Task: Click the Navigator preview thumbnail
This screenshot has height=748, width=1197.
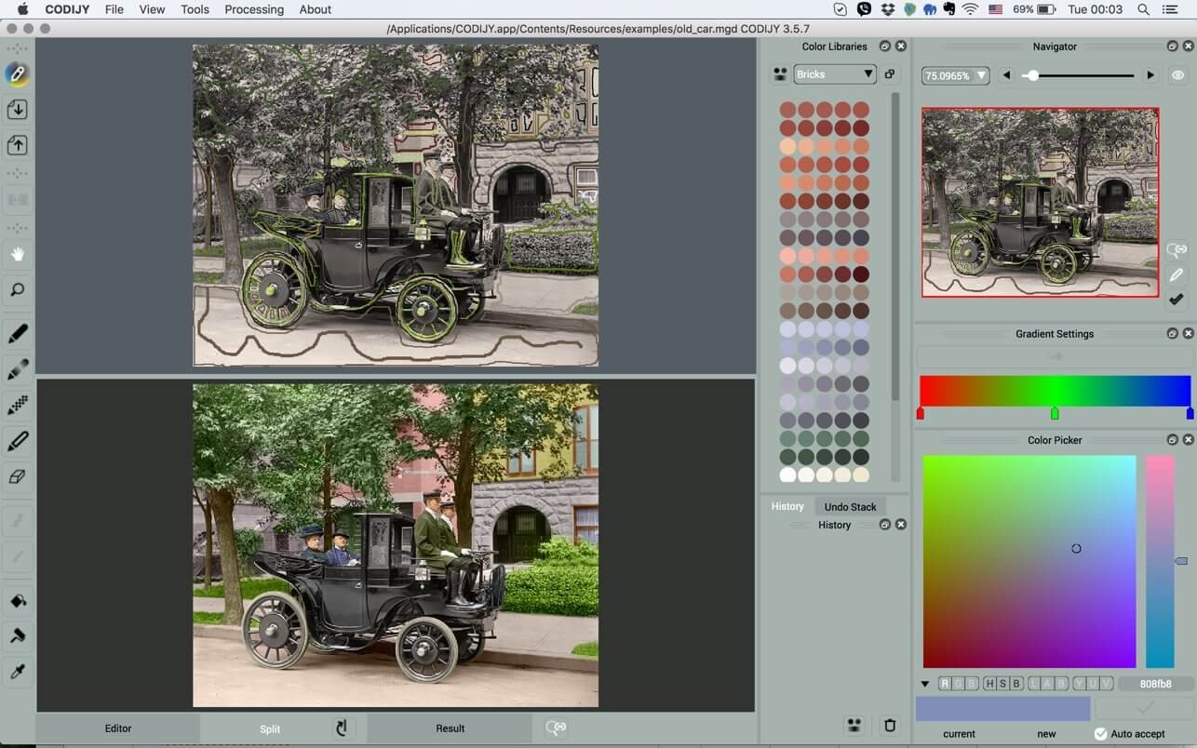Action: coord(1041,203)
